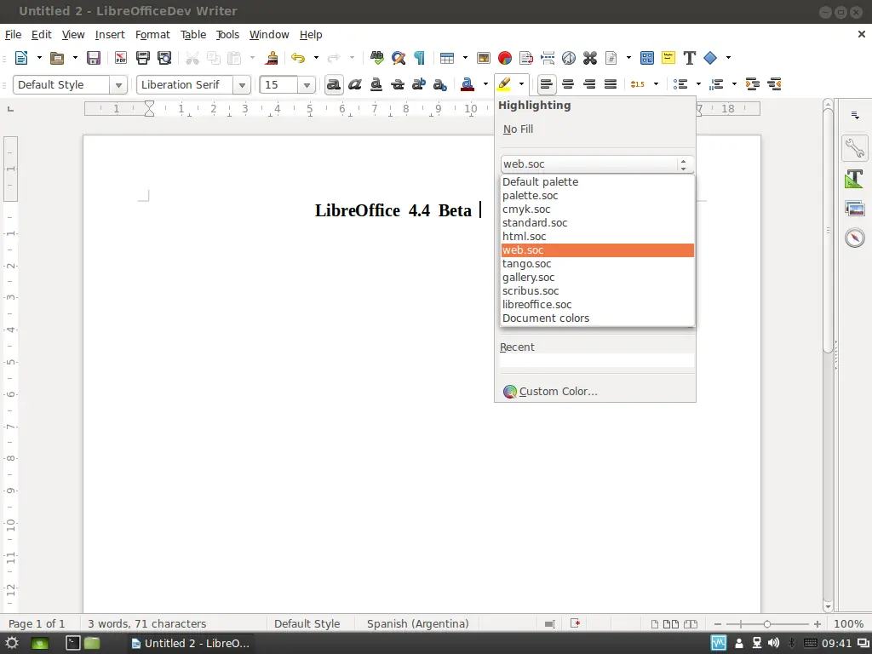This screenshot has height=654, width=872.
Task: Toggle Justified alignment
Action: (611, 84)
